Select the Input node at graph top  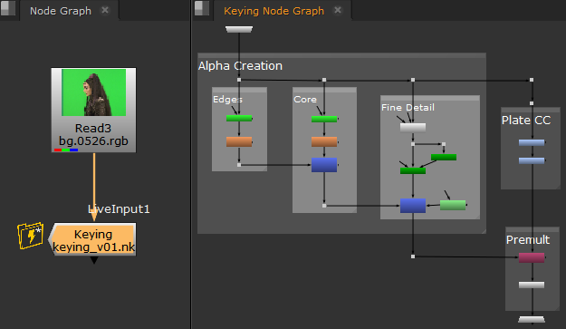pyautogui.click(x=239, y=29)
